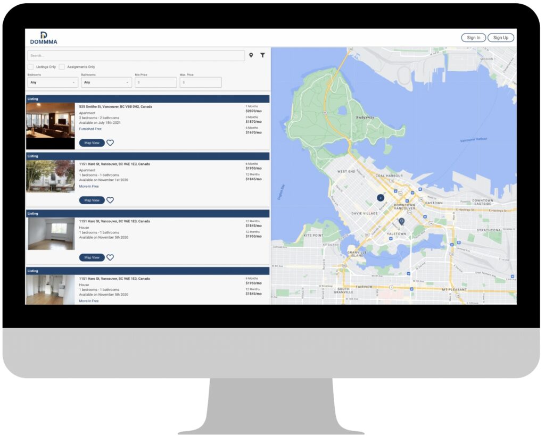545x436 pixels.
Task: Click the Sign In button
Action: pyautogui.click(x=473, y=38)
